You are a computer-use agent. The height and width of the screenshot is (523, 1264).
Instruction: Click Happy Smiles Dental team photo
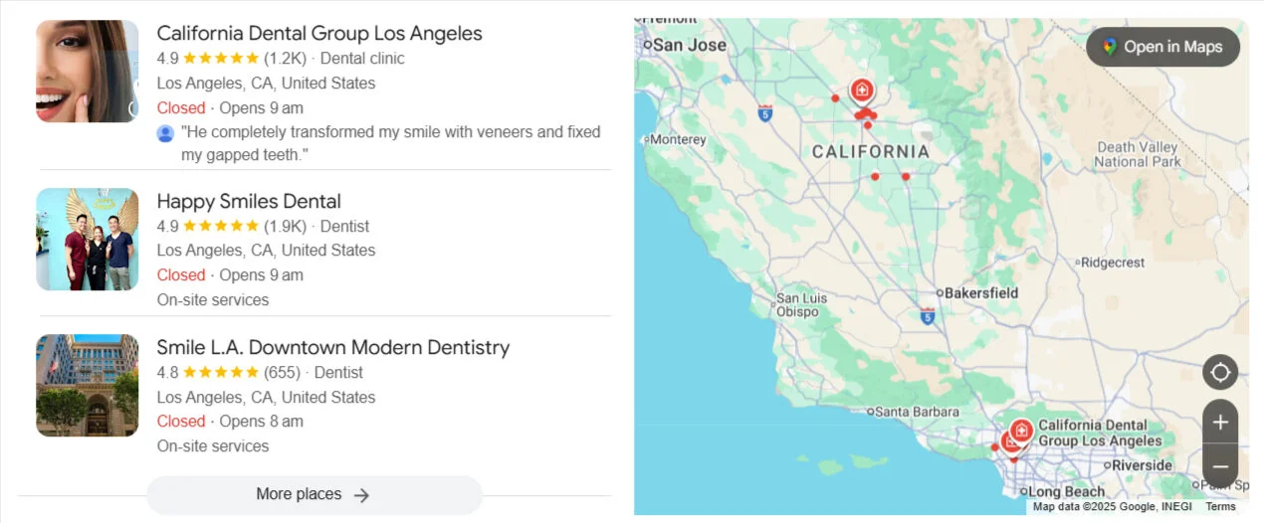point(88,240)
